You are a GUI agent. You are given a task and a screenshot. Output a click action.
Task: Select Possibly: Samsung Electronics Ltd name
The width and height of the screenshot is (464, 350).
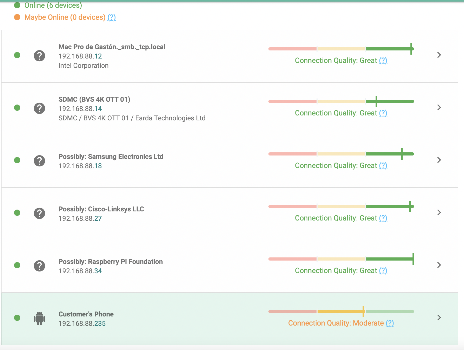[111, 157]
